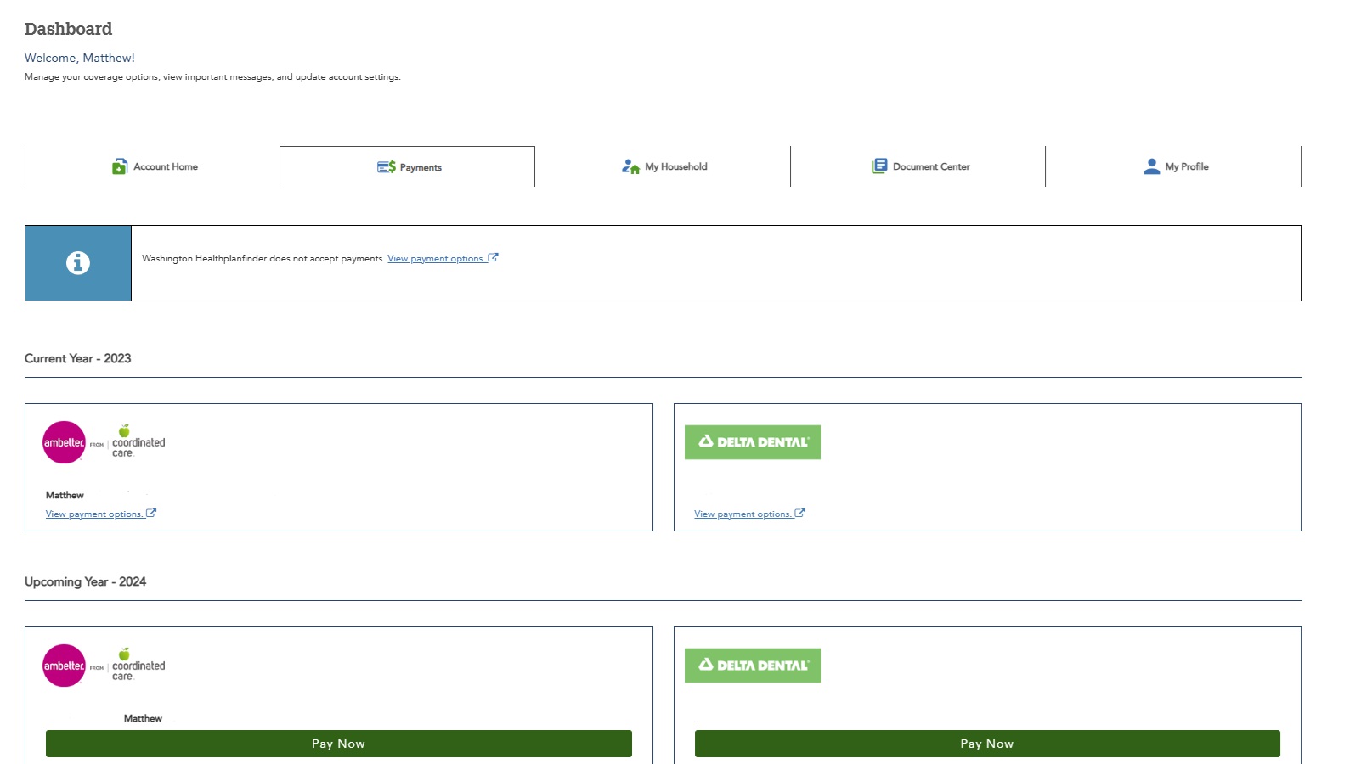Click the Dashboard heading

[x=69, y=29]
